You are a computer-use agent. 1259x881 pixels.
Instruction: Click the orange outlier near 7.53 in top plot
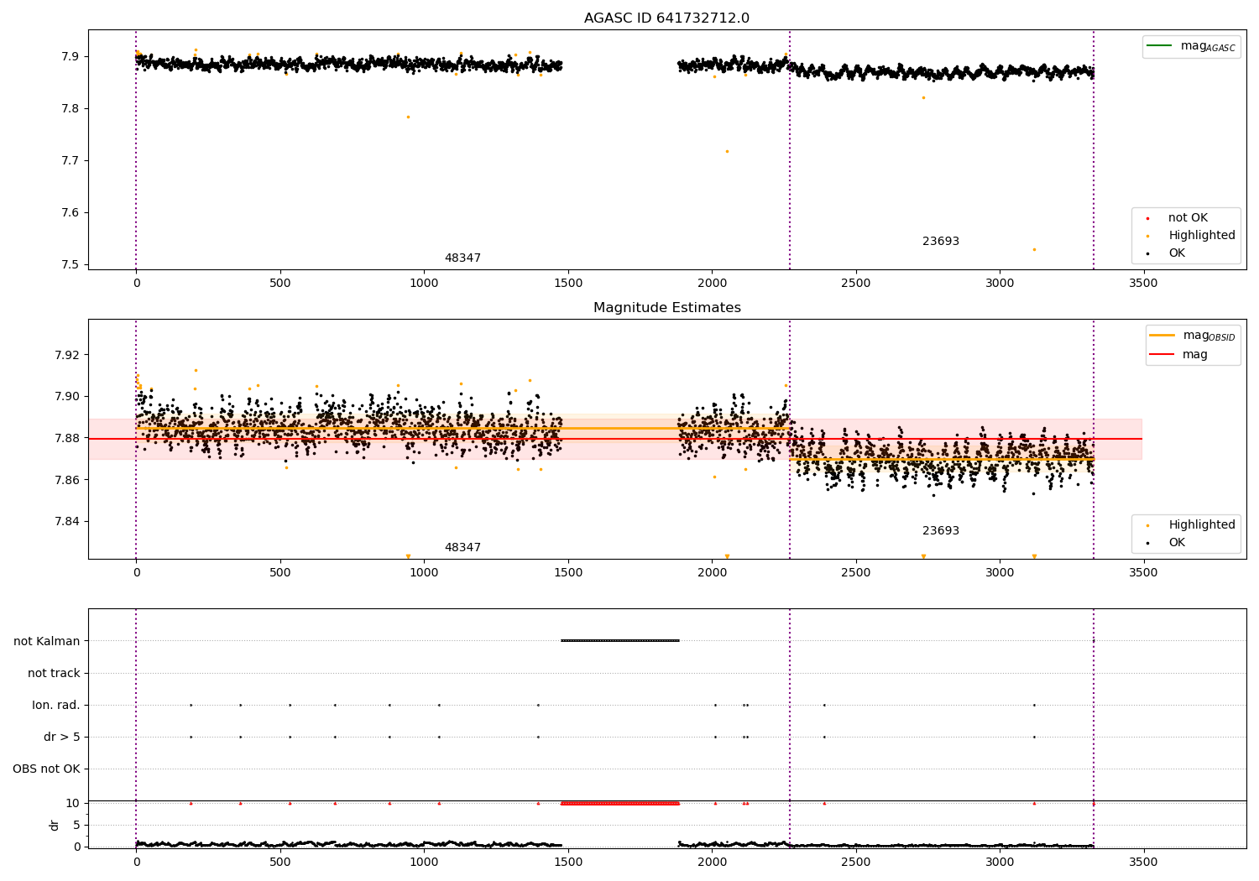1034,249
